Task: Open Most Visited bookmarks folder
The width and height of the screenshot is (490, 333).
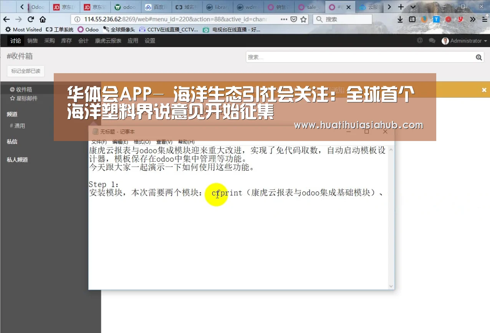Action: tap(23, 30)
